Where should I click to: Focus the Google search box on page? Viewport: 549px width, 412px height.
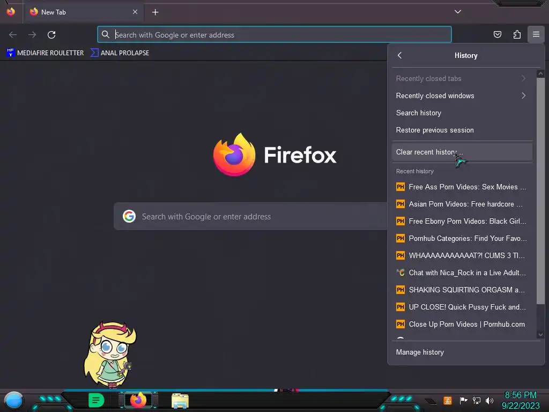pyautogui.click(x=250, y=217)
